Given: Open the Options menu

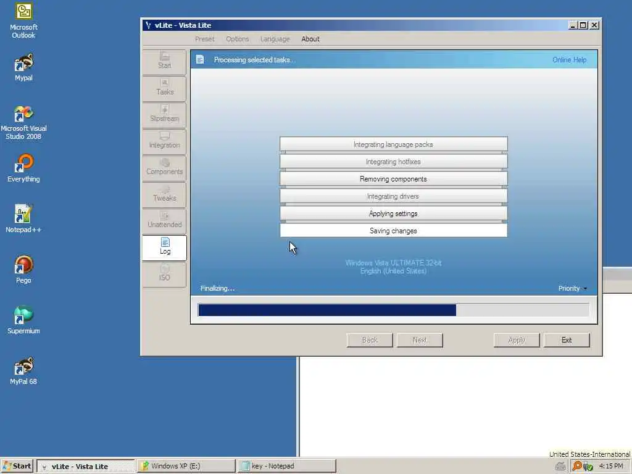Looking at the screenshot, I should [x=238, y=39].
